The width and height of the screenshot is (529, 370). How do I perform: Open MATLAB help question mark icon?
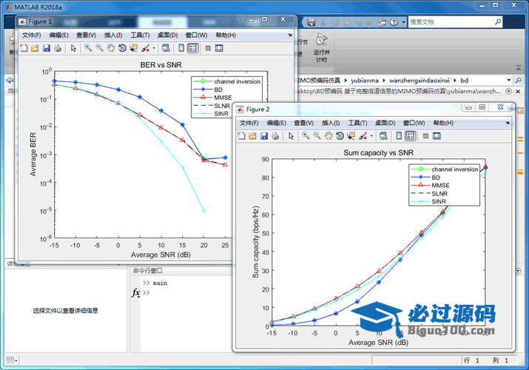click(x=394, y=22)
